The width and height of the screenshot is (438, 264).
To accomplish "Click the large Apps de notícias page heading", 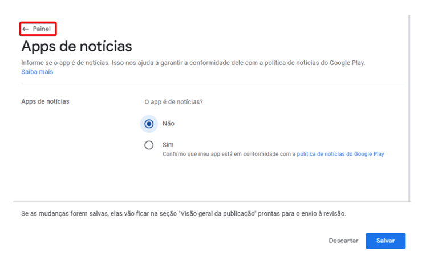I will click(x=76, y=46).
